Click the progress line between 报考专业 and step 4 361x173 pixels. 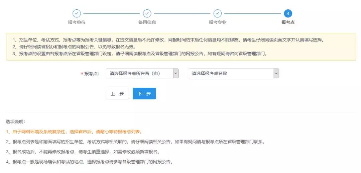click(x=252, y=13)
